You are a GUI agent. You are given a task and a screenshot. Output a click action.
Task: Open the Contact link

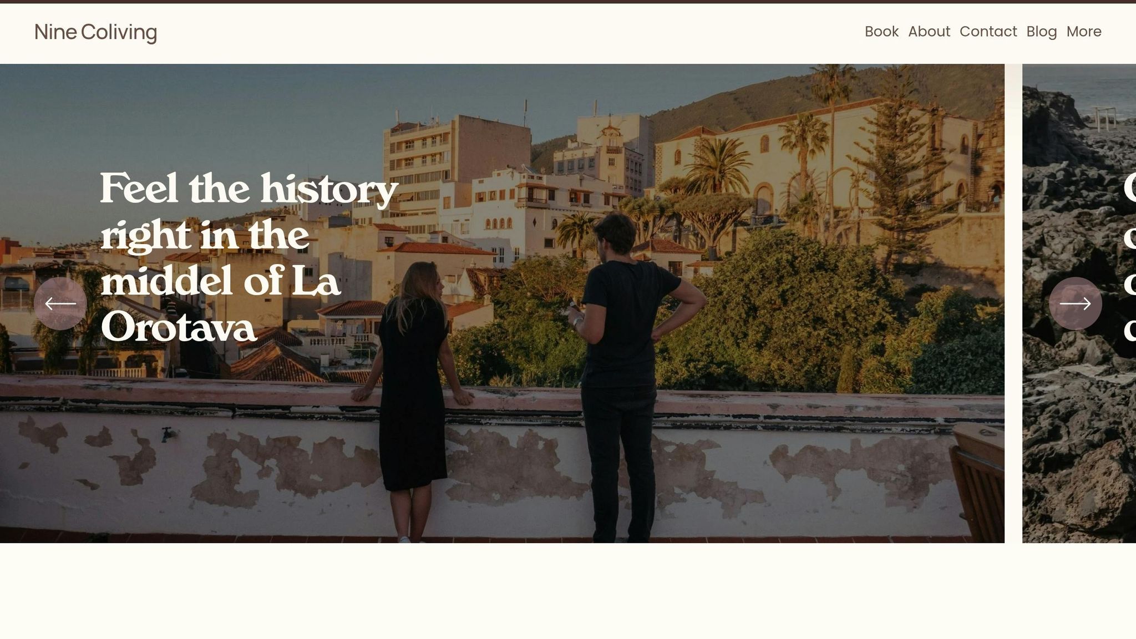pos(988,32)
